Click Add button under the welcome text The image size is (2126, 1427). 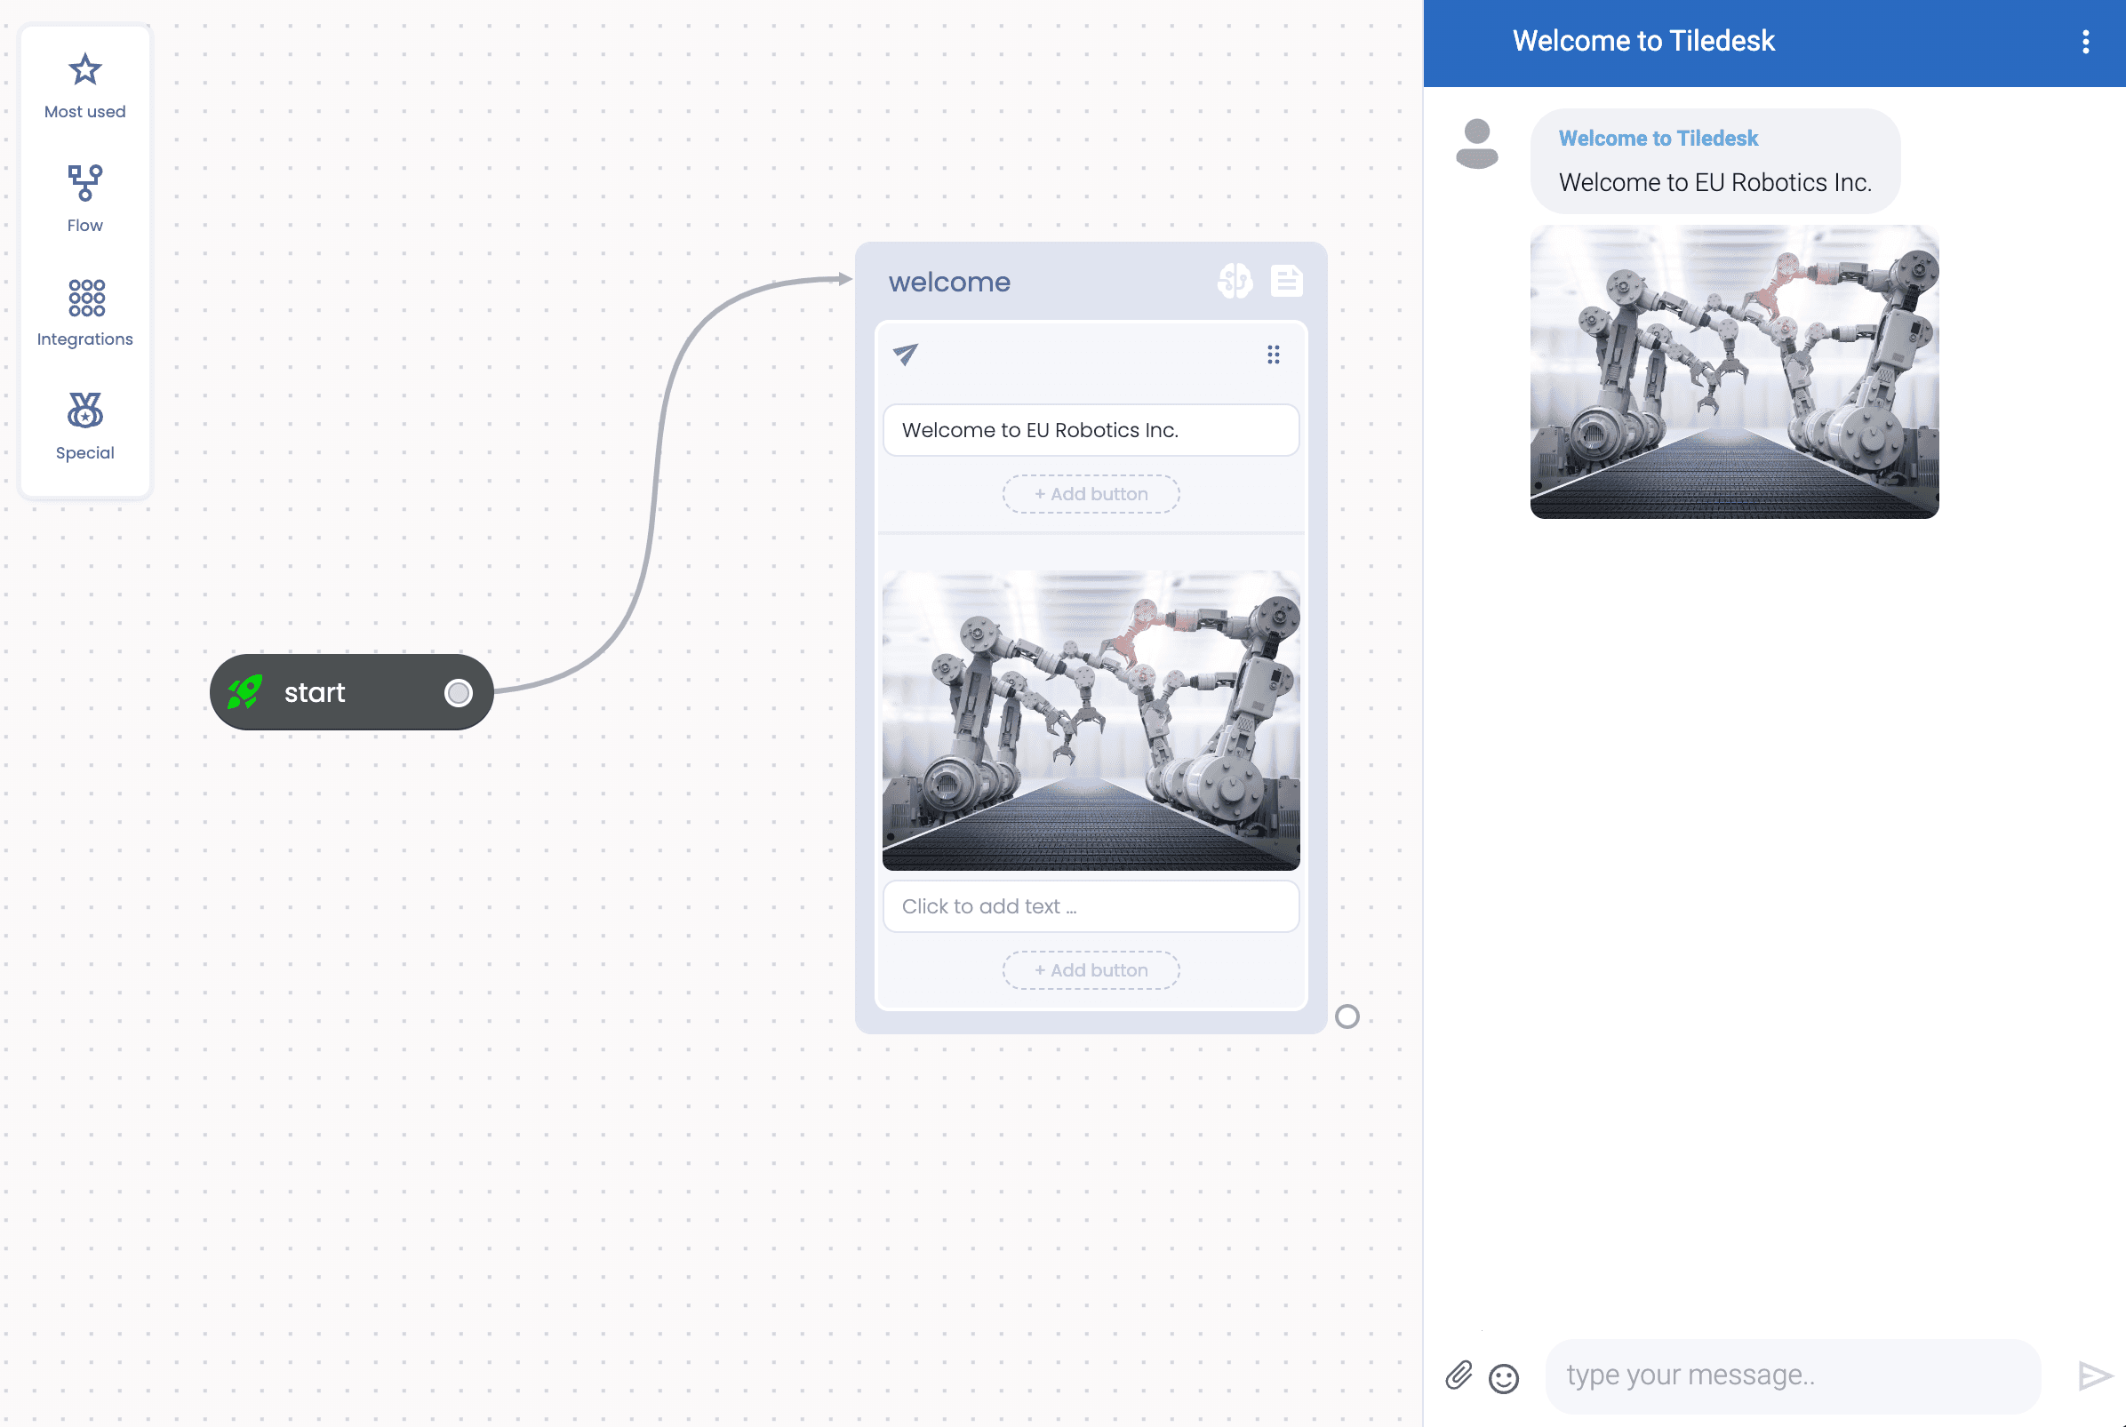1091,494
